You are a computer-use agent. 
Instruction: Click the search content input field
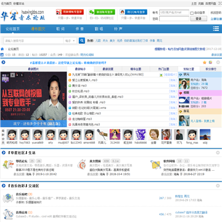[33, 41]
